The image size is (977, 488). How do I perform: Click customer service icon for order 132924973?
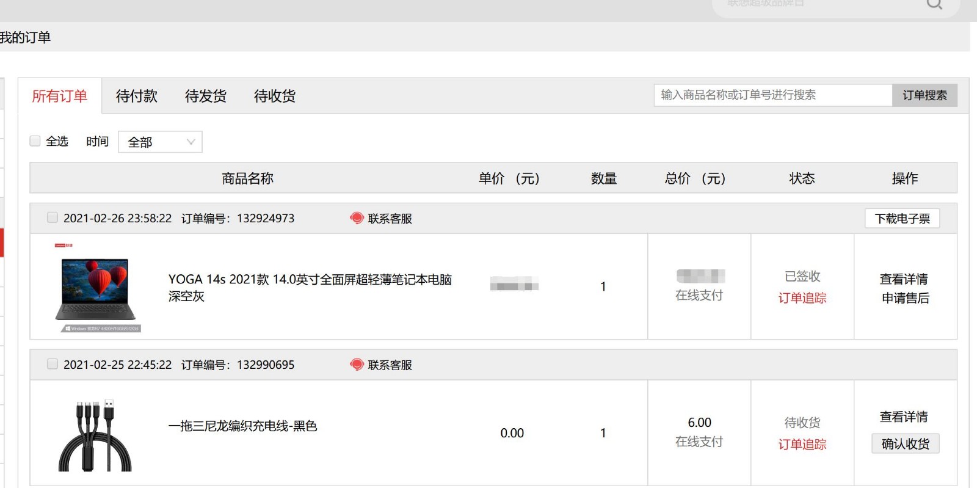click(x=357, y=218)
